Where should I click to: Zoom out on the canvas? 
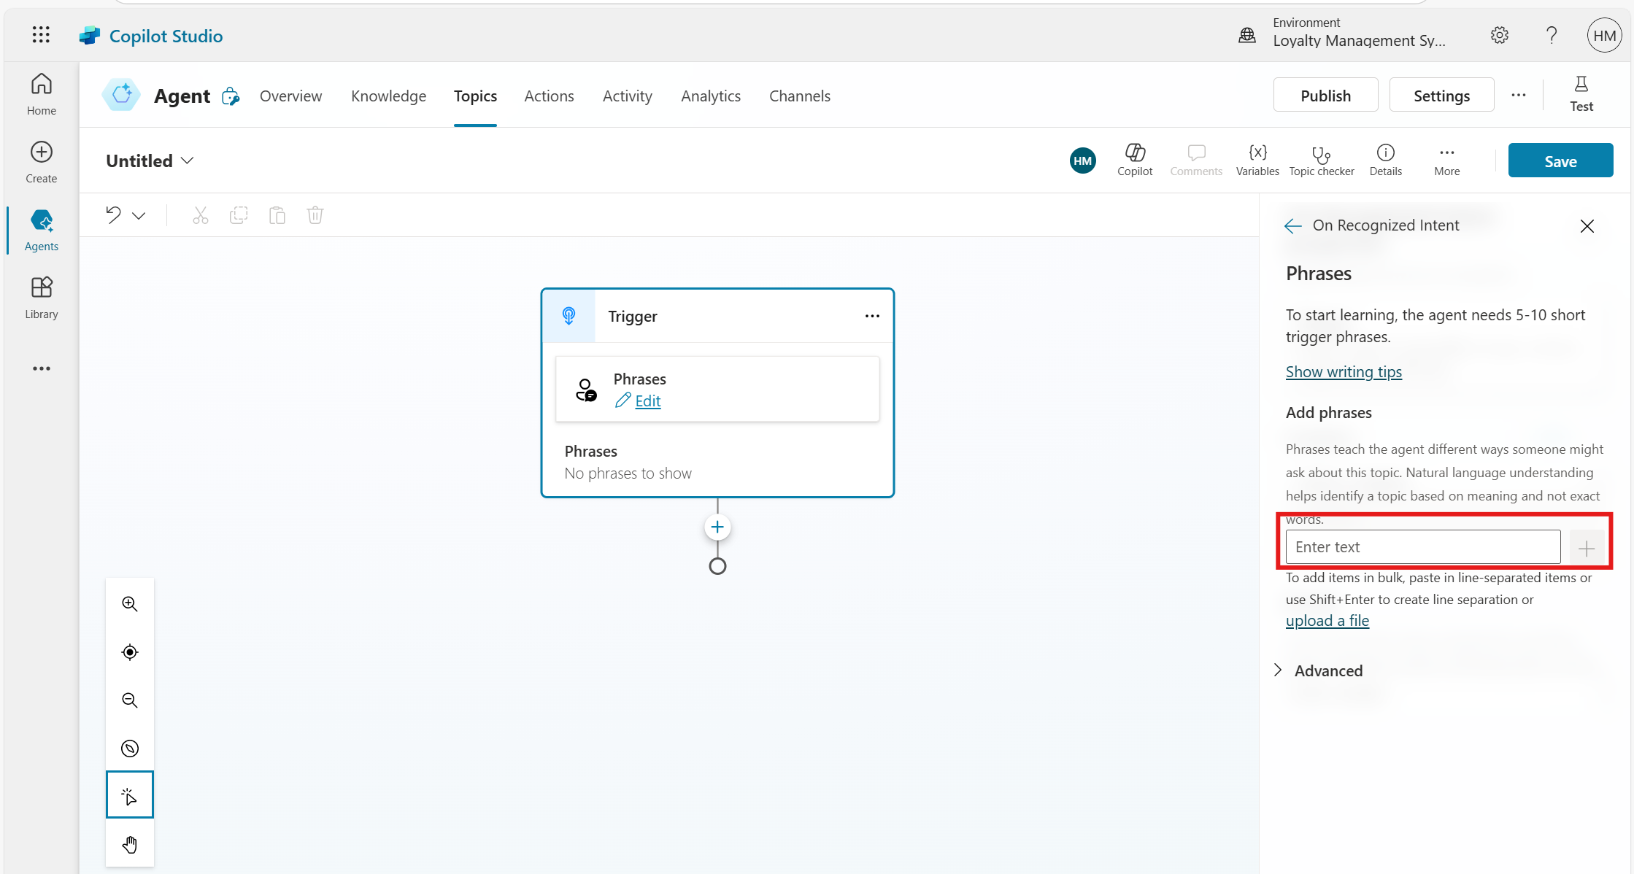point(130,700)
